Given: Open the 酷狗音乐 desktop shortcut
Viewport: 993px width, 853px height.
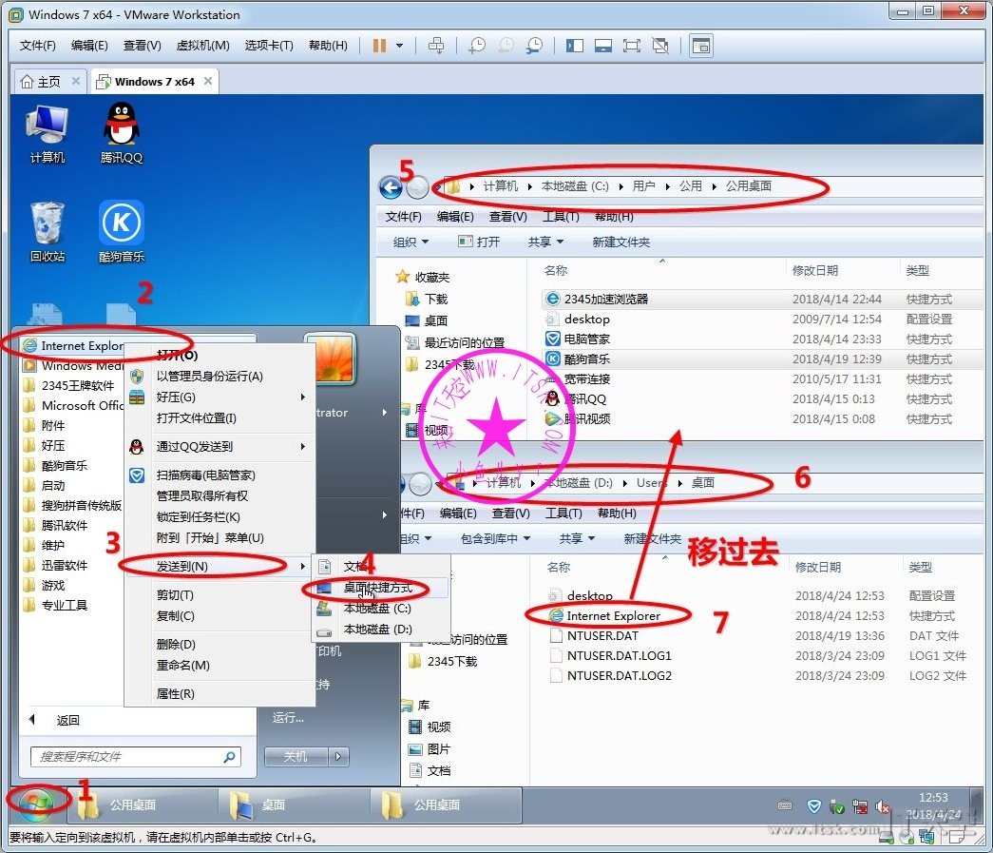Looking at the screenshot, I should (121, 226).
